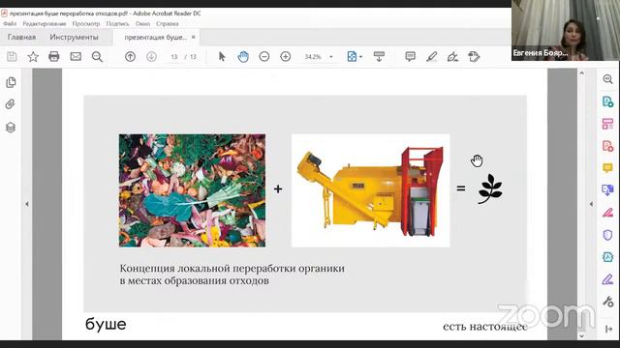The image size is (620, 348).
Task: Open the Sign document pen icon
Action: (452, 57)
